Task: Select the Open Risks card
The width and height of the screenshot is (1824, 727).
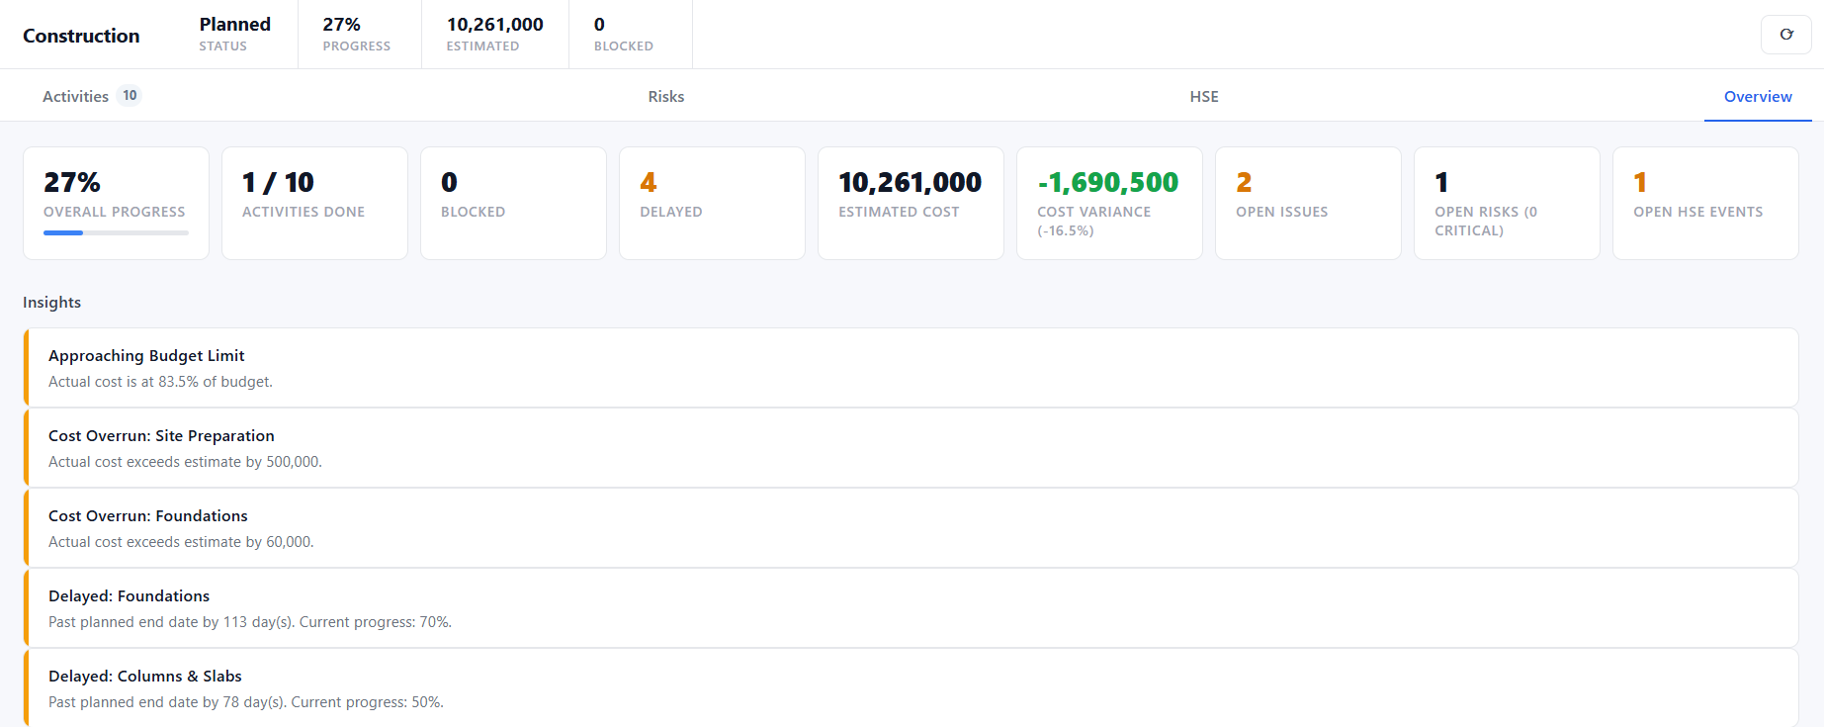Action: point(1507,204)
